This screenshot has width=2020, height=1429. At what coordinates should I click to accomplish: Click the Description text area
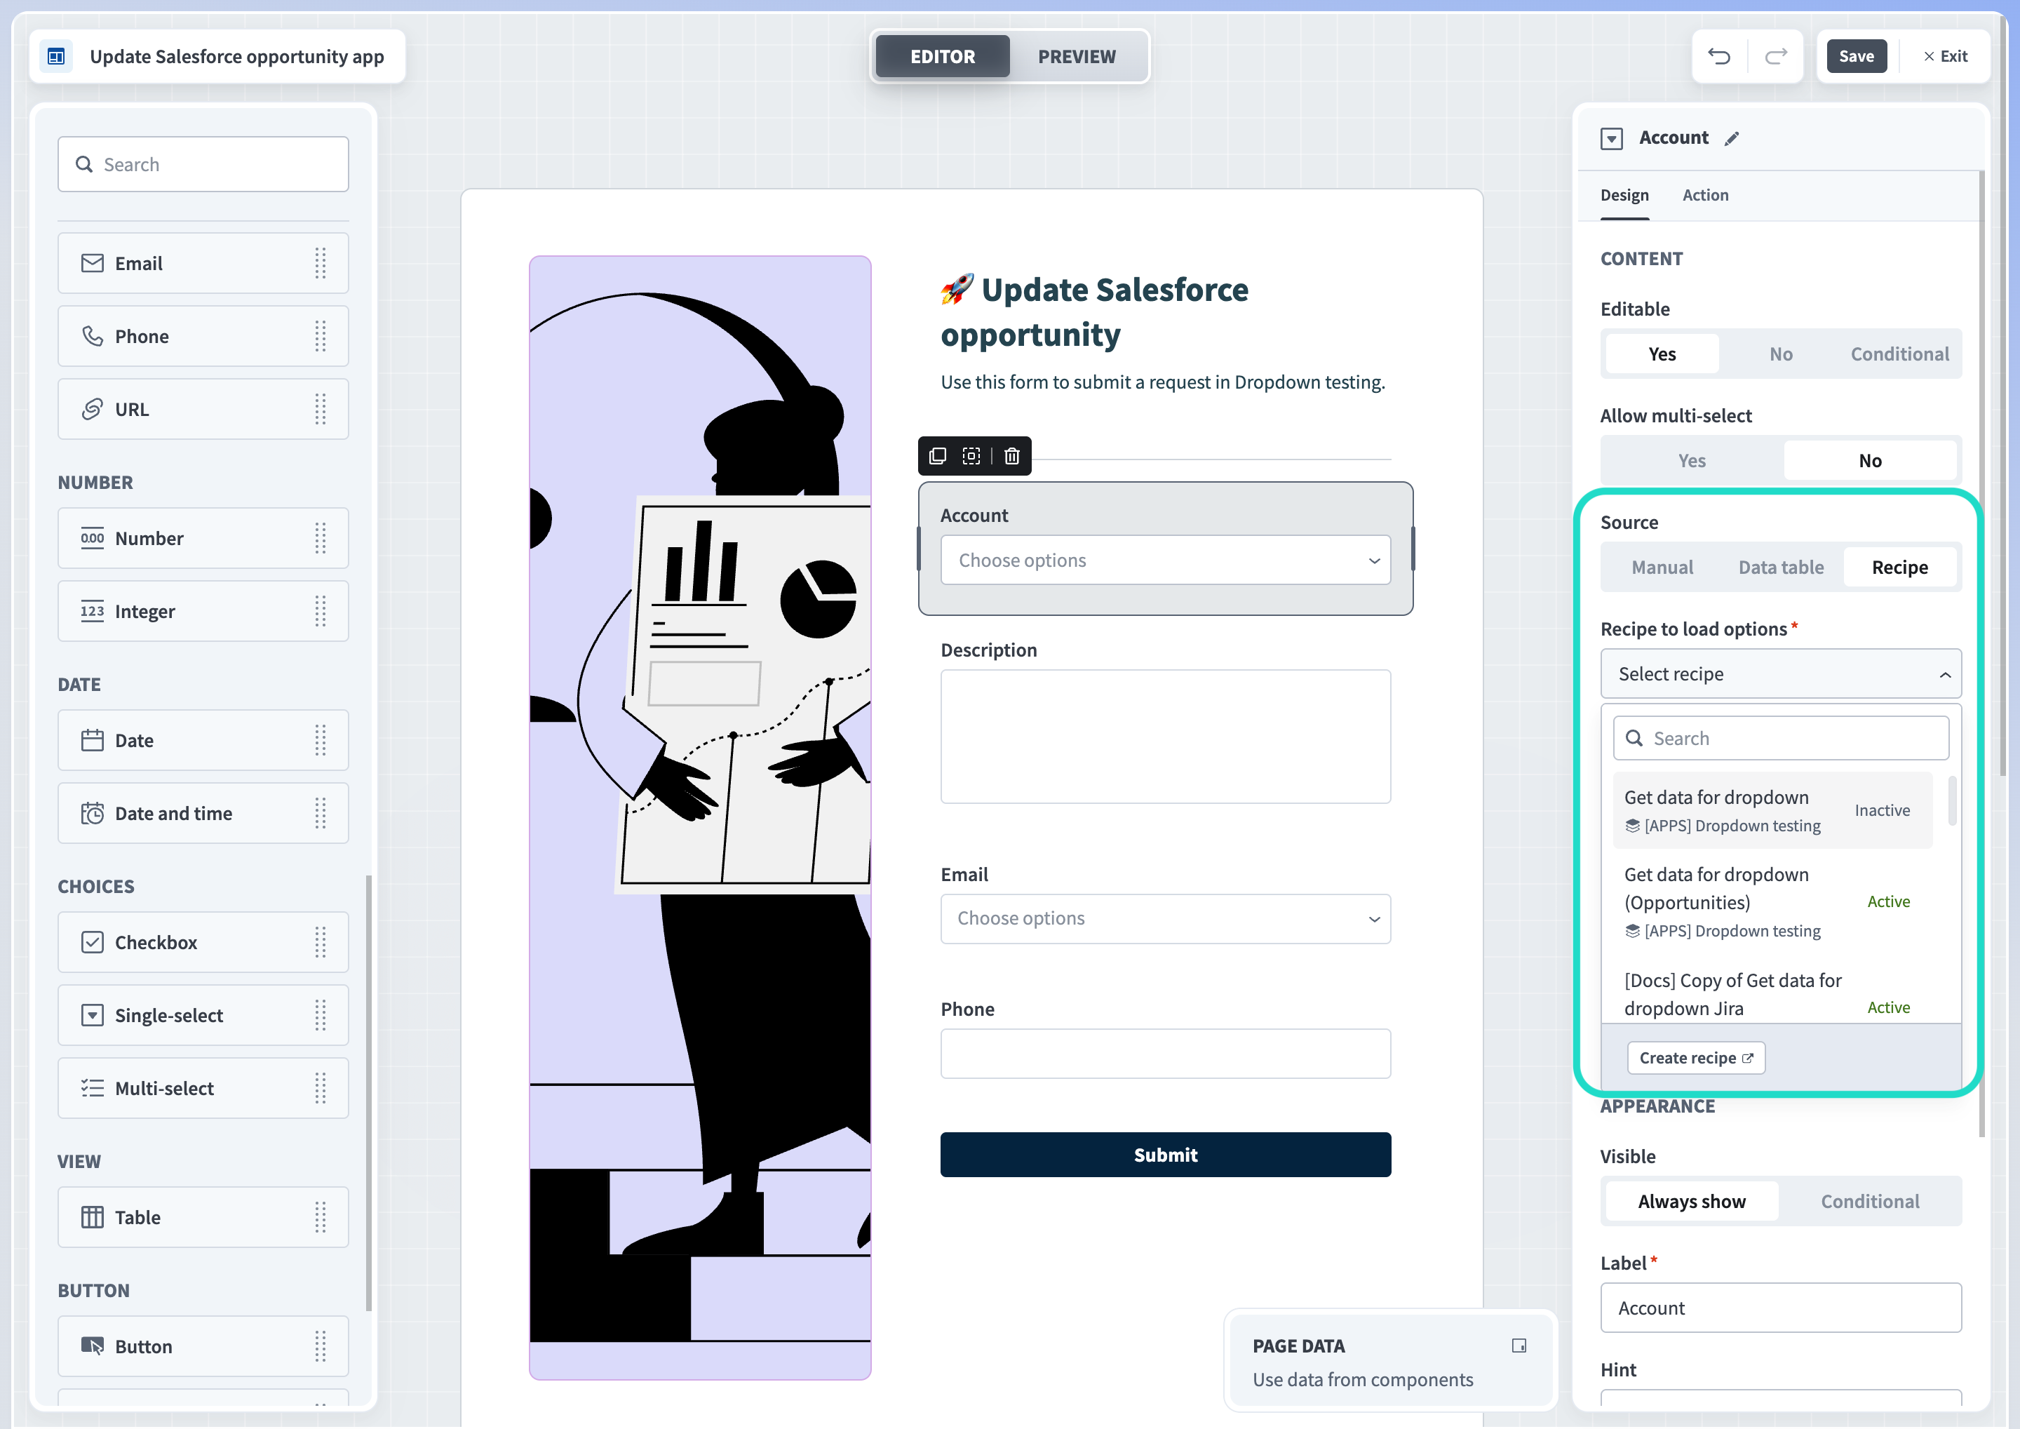1166,737
